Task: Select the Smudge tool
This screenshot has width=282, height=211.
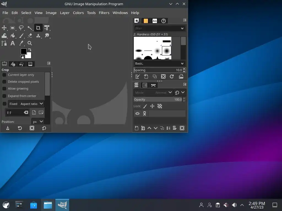Action: (47, 35)
